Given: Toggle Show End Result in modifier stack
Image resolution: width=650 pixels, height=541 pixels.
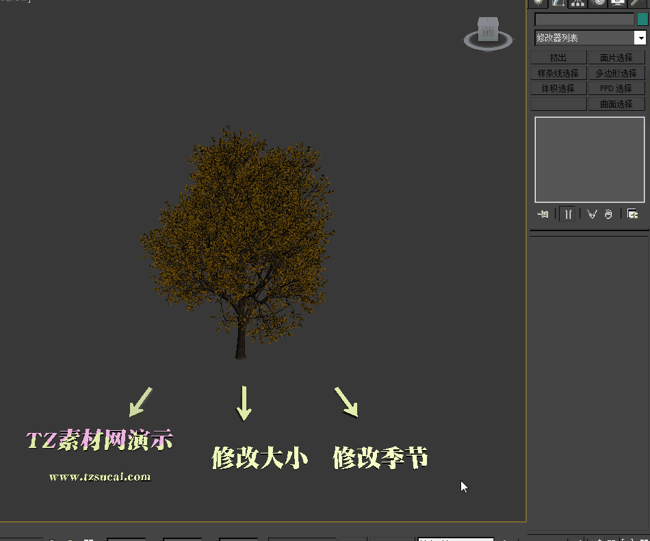Looking at the screenshot, I should (x=567, y=214).
